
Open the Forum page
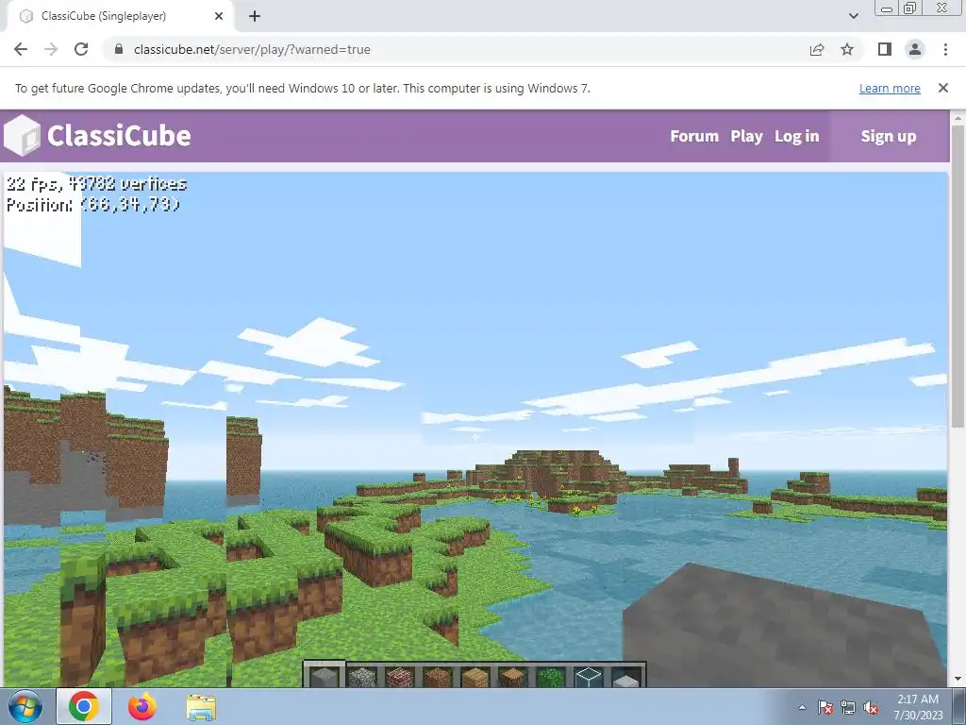point(694,136)
